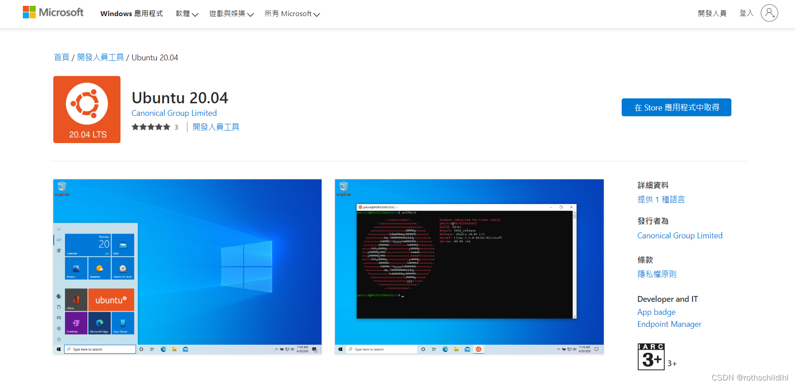795x385 pixels.
Task: Open Canonical Group Limited publisher link in sidebar
Action: [680, 236]
